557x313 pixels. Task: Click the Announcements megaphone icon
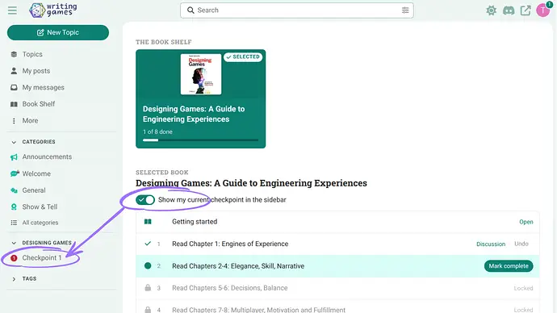(14, 156)
